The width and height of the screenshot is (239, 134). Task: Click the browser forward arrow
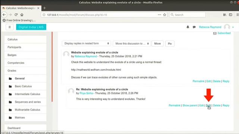point(10,15)
